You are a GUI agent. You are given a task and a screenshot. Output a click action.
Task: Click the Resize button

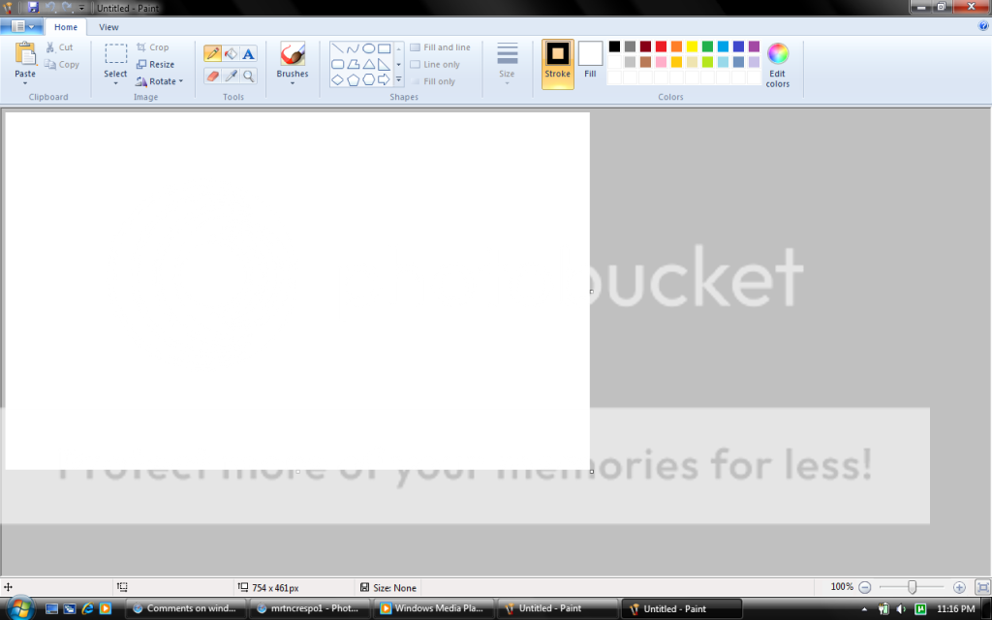[x=155, y=64]
